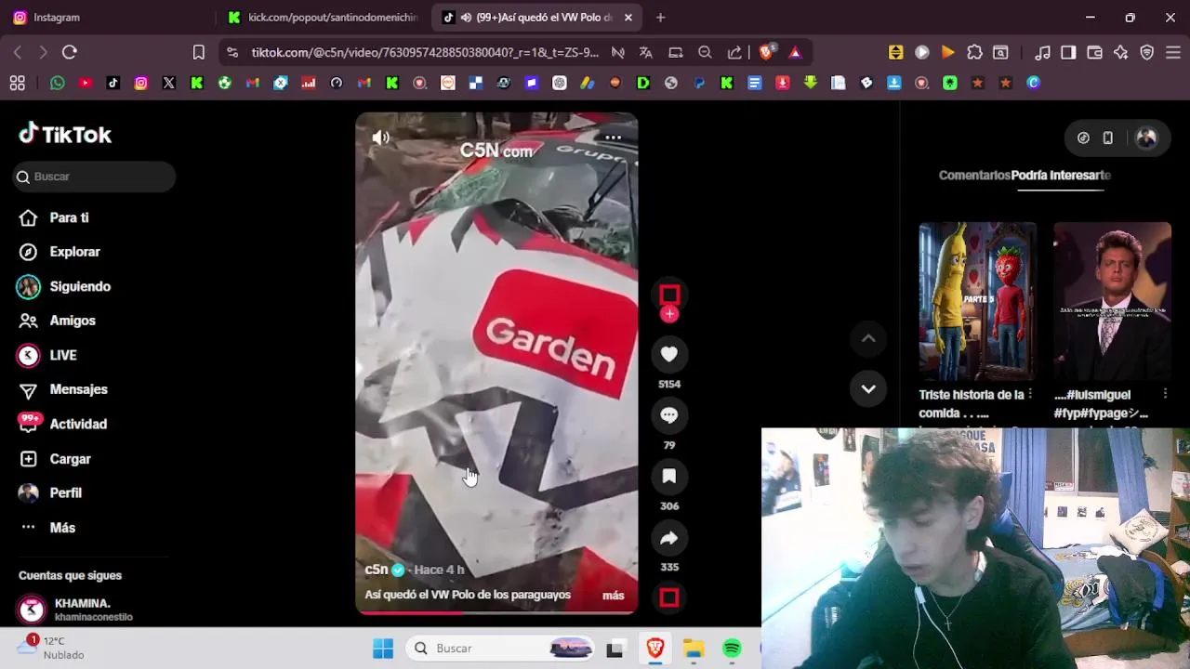Toggle video sound with speaker icon
This screenshot has height=669, width=1190.
[x=381, y=138]
